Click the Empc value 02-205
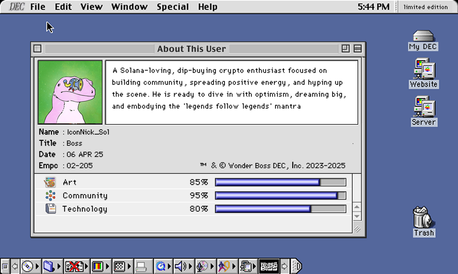This screenshot has height=274, width=458. click(80, 166)
